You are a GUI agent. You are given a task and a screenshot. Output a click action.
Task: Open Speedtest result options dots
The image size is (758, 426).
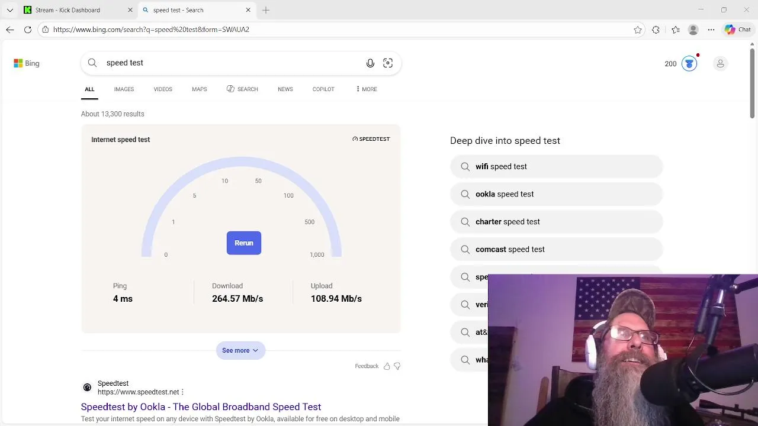(182, 392)
